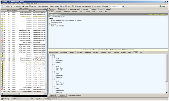Image resolution: width=169 pixels, height=101 pixels.
Task: Open the Tools menu
Action: click(x=14, y=4)
